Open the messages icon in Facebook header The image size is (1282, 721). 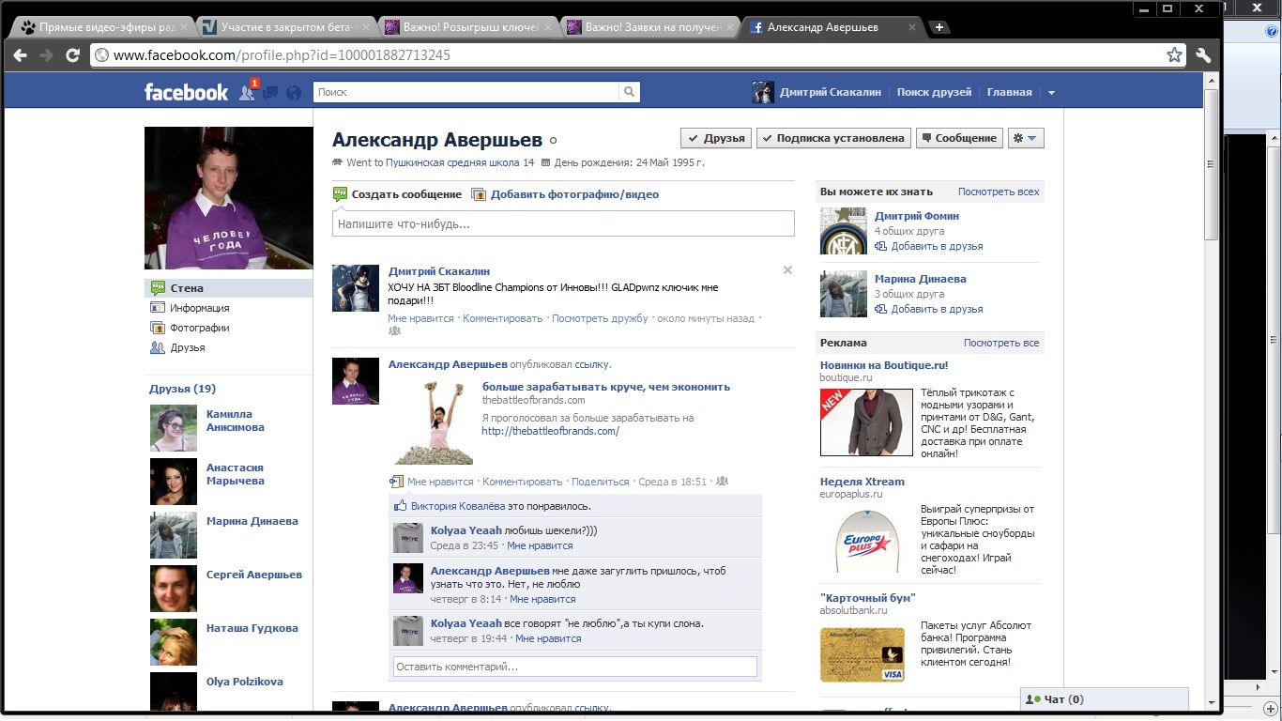[x=270, y=92]
